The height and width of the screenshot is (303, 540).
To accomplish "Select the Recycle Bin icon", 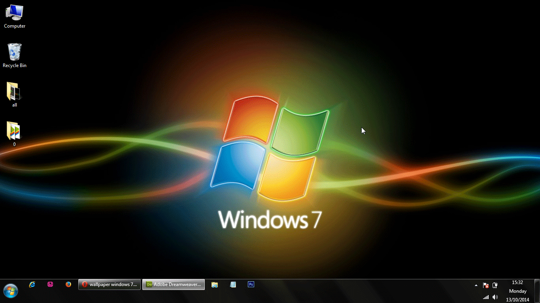I will tap(15, 56).
